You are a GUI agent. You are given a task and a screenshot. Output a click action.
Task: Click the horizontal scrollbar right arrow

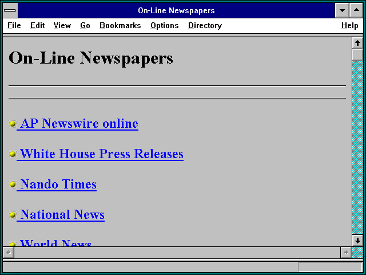(x=346, y=253)
